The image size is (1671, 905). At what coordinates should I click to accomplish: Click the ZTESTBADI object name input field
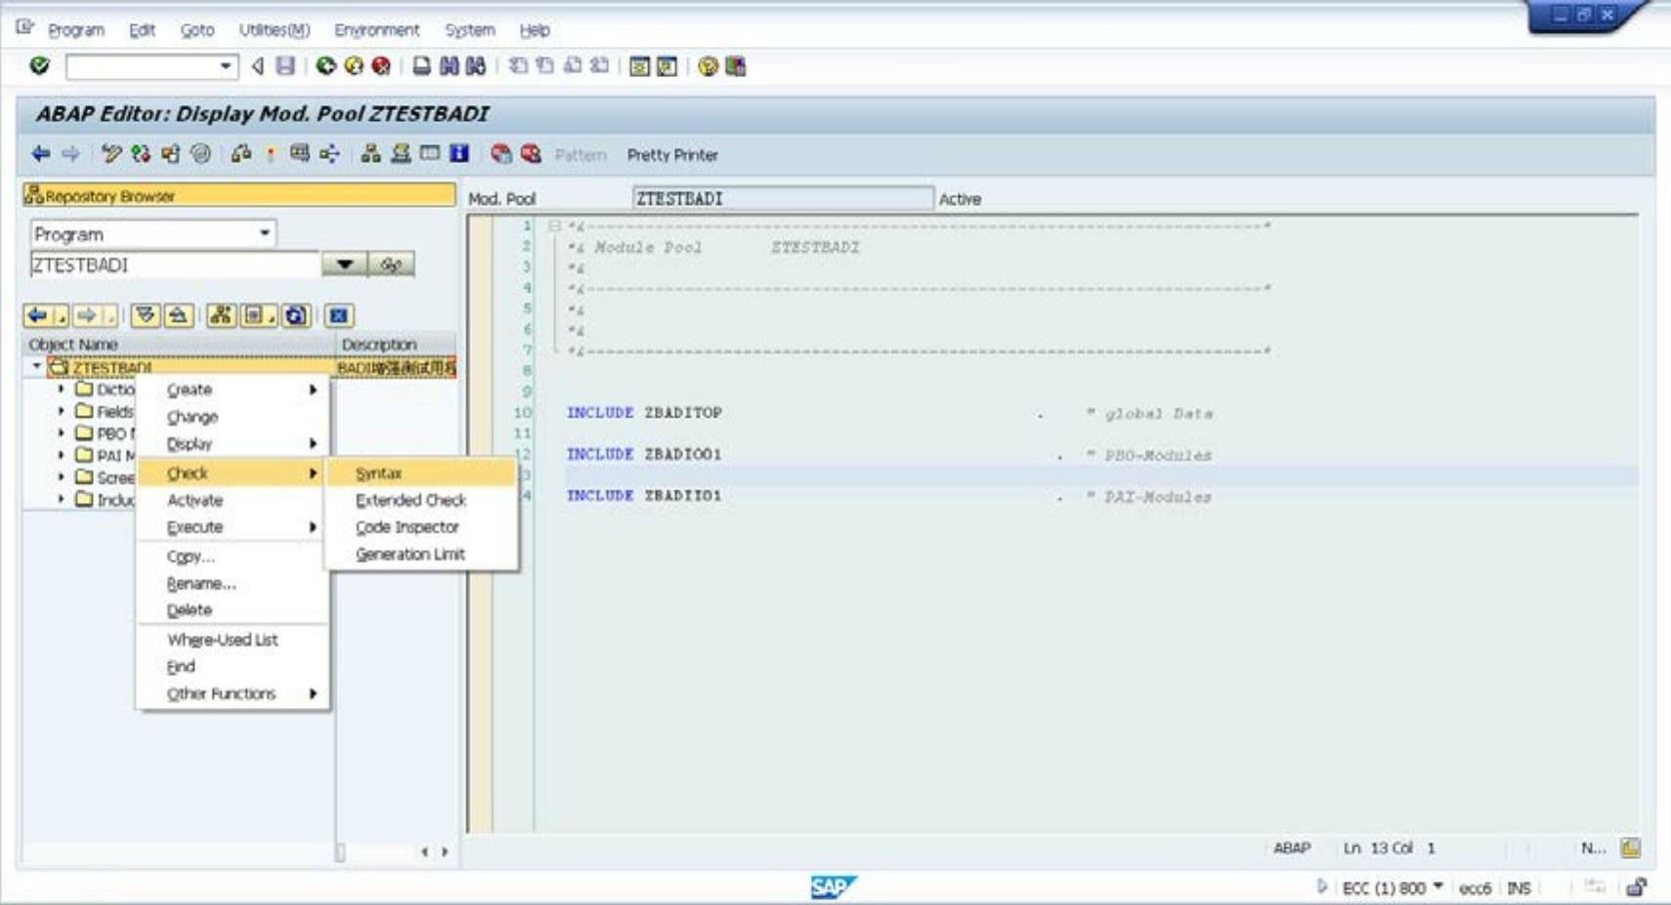[176, 265]
